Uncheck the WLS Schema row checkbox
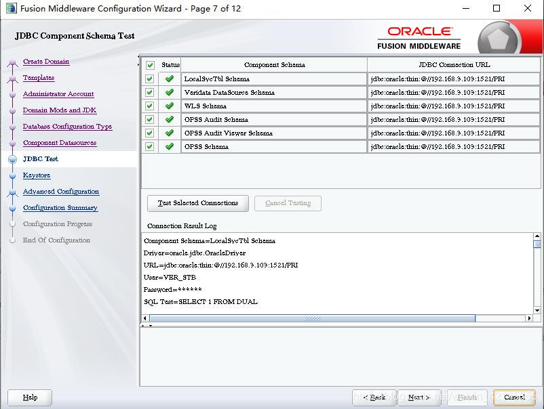This screenshot has width=544, height=409. (149, 106)
